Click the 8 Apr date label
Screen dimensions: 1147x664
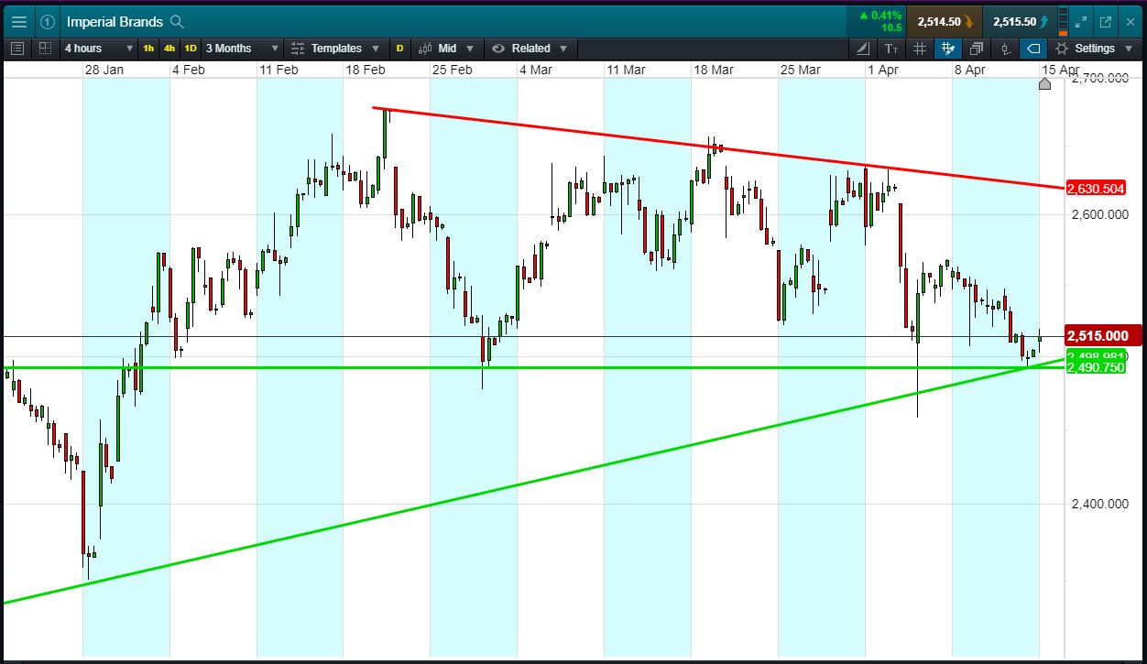[969, 70]
